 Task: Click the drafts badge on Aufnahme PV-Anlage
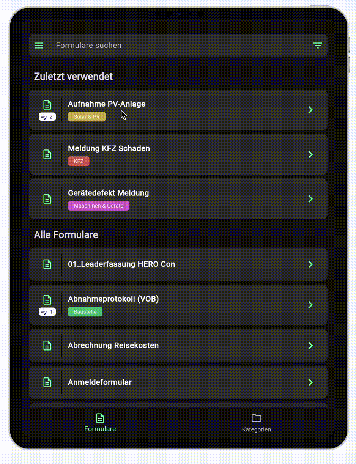click(x=47, y=116)
